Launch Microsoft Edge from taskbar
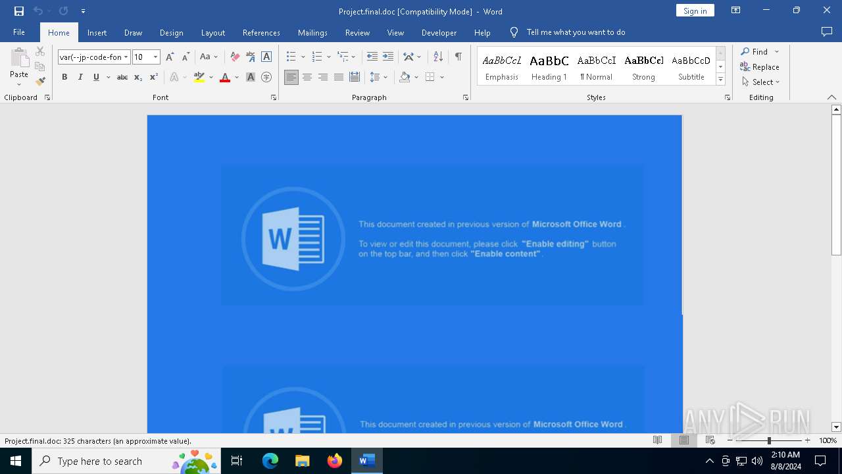The height and width of the screenshot is (474, 842). [x=270, y=461]
